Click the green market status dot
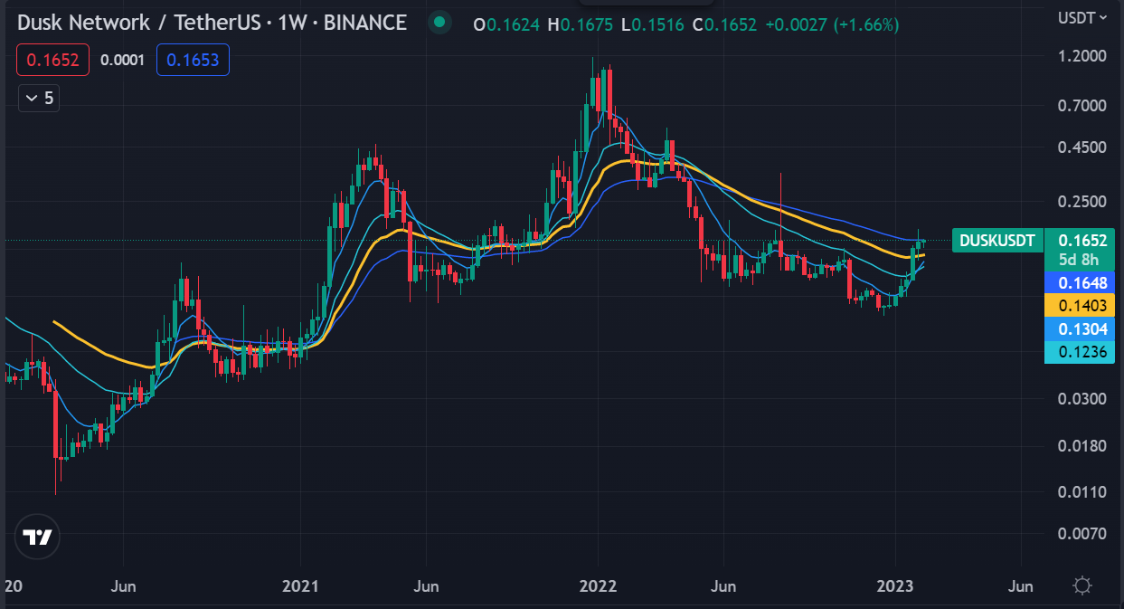The image size is (1124, 609). pos(439,23)
